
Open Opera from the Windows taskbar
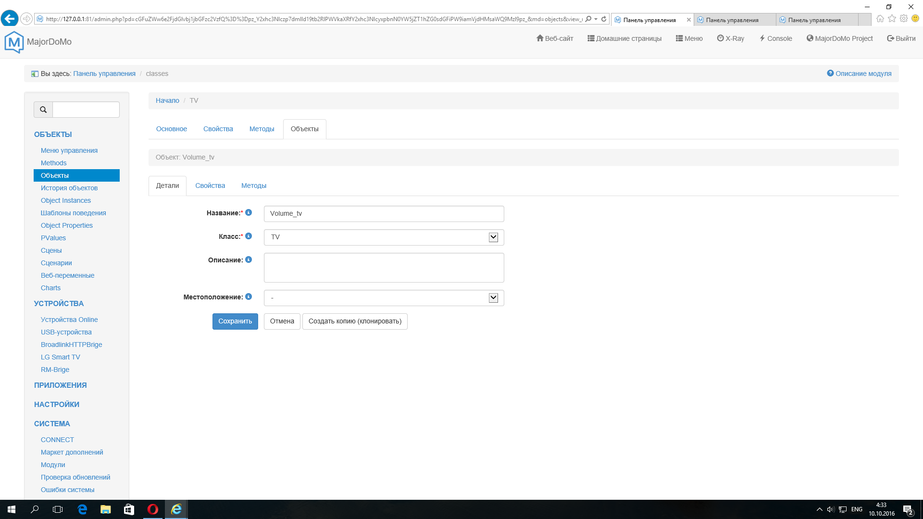tap(153, 509)
